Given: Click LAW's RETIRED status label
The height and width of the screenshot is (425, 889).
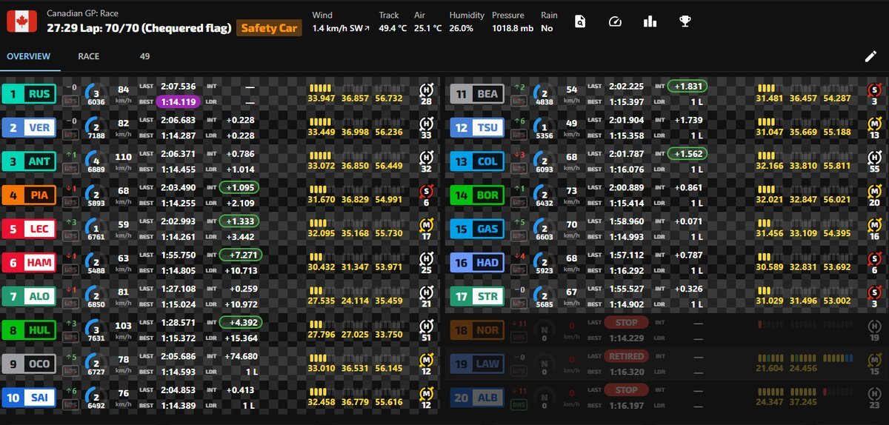Looking at the screenshot, I should click(627, 356).
